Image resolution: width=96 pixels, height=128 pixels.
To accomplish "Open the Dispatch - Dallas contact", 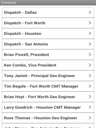I will point(48,13).
